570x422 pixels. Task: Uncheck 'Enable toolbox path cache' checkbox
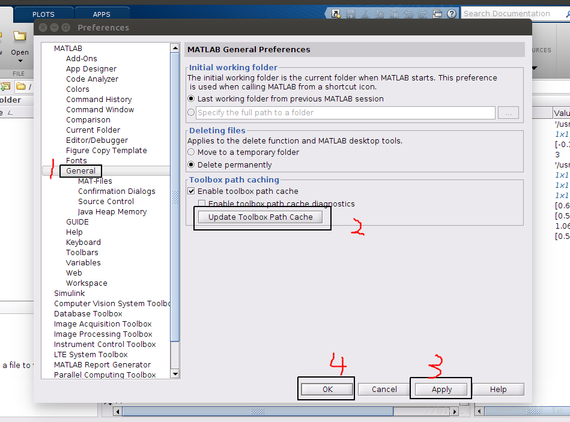(x=192, y=191)
